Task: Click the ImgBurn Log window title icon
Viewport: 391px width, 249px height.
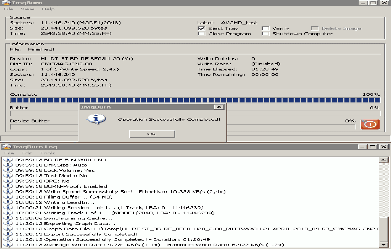Action: pyautogui.click(x=5, y=147)
